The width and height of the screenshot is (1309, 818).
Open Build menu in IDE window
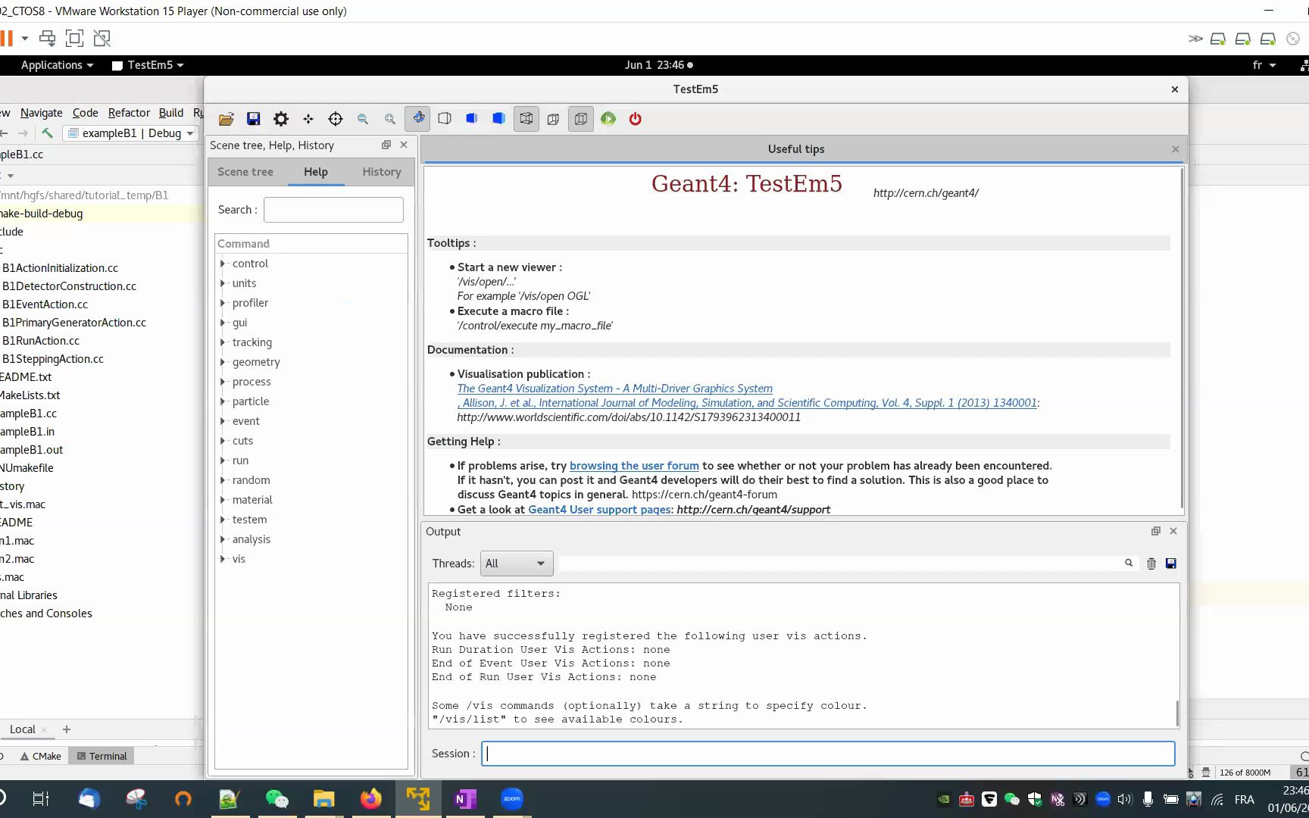point(171,113)
